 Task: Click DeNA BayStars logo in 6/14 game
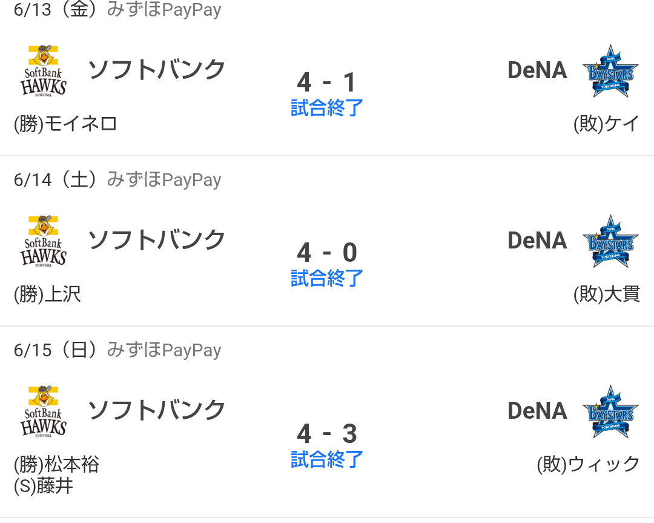click(611, 241)
